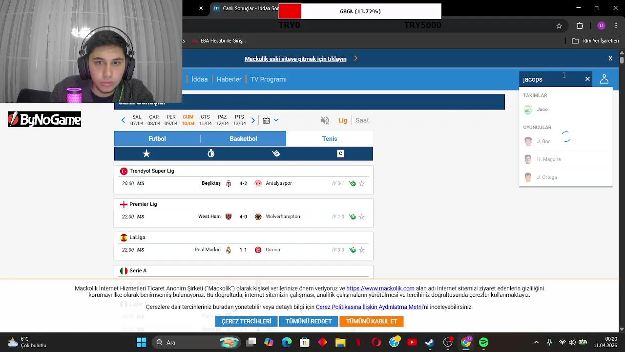Open the favorites star filter tab

pyautogui.click(x=146, y=154)
